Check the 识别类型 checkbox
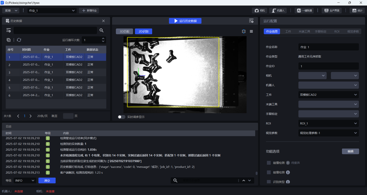 pyautogui.click(x=269, y=182)
